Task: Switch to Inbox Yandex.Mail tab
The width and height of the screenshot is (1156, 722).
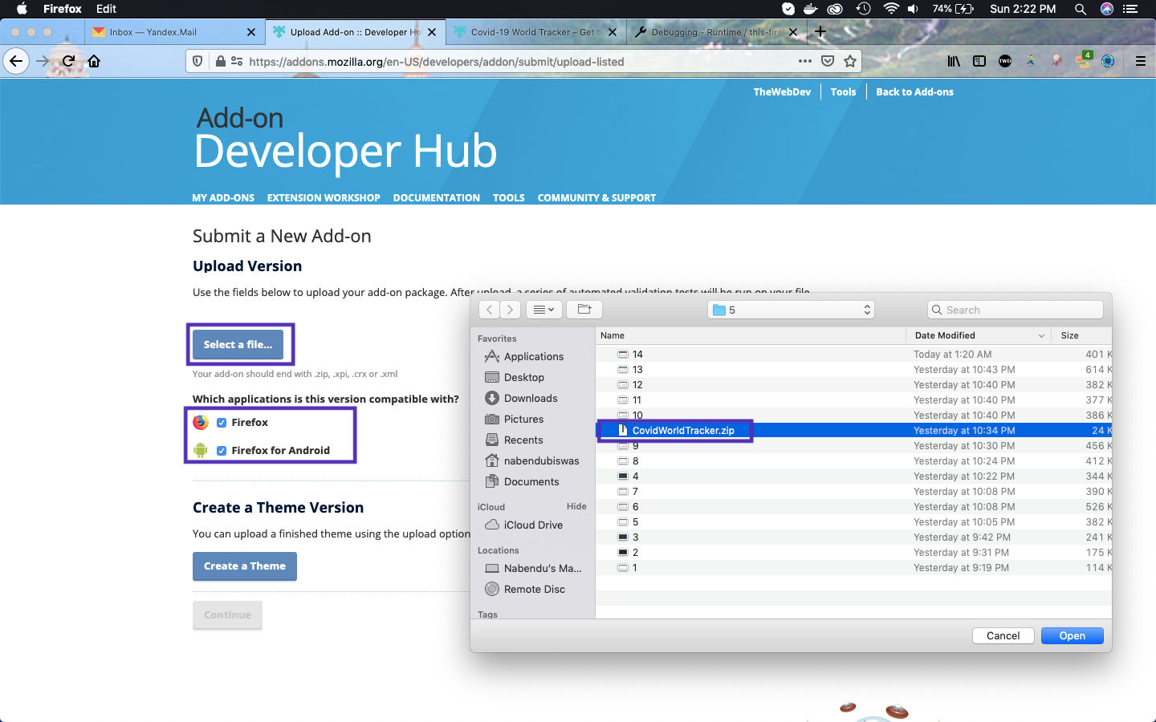Action: (173, 32)
